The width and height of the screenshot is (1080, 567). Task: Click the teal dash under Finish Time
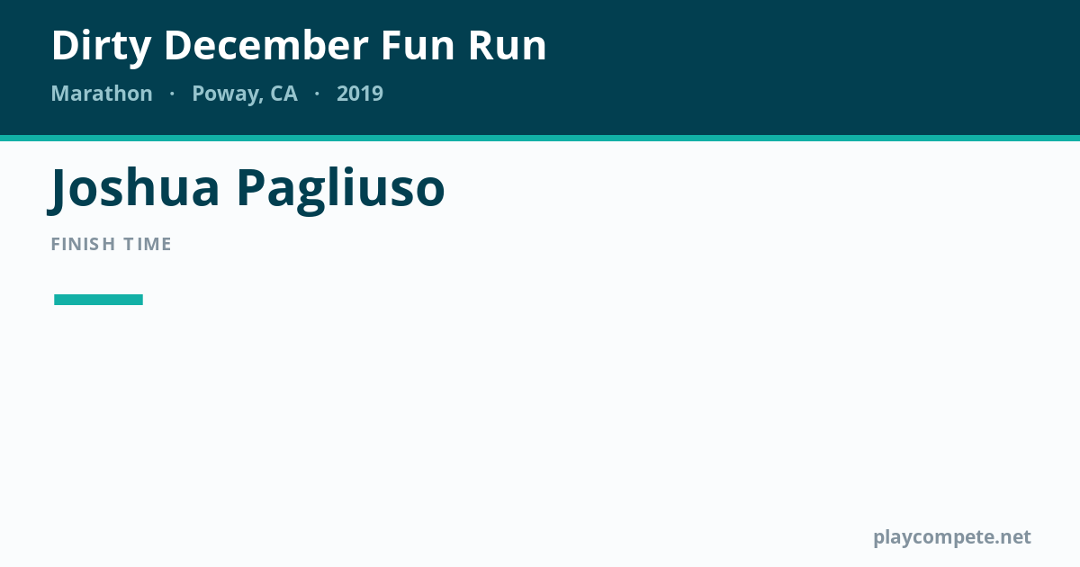98,300
